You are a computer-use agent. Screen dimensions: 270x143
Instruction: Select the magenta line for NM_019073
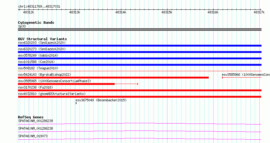click(140, 139)
